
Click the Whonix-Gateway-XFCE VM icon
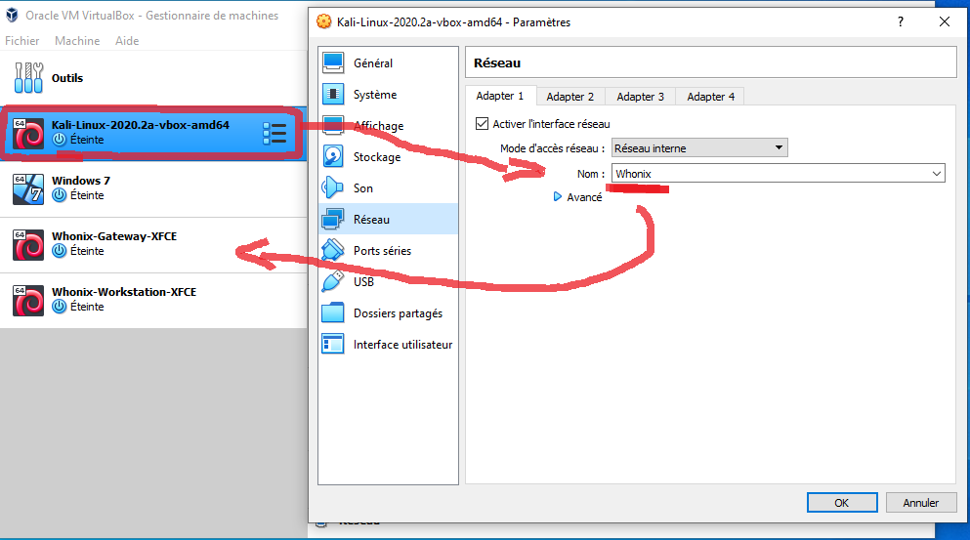click(28, 244)
